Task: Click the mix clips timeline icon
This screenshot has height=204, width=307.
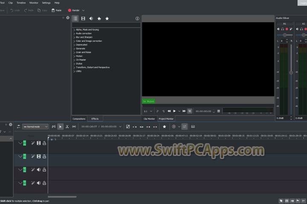Action: point(128,127)
